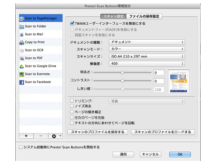Select the Scan to PageManager icon

pyautogui.click(x=22, y=18)
